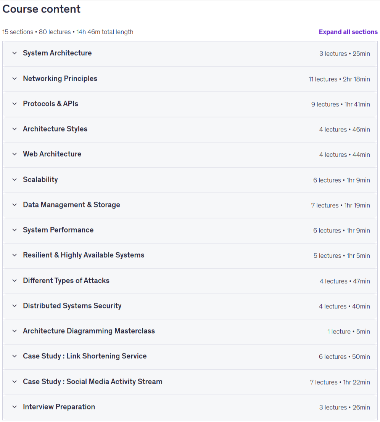The width and height of the screenshot is (380, 422).
Task: Expand the Protocols & APIs chevron
Action: coord(14,104)
